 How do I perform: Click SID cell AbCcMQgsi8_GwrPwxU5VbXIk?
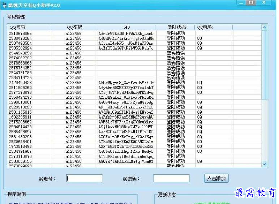[x=126, y=83]
